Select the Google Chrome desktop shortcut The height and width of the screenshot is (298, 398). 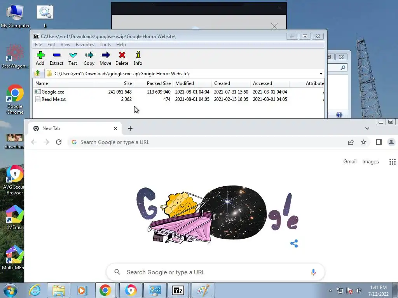[x=15, y=99]
